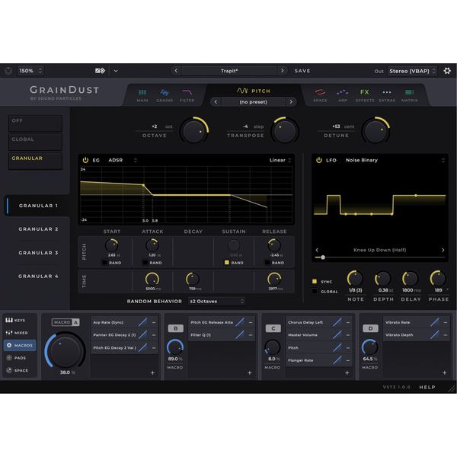This screenshot has width=457, height=457.
Task: Remove Vibrato Rate from Macro D
Action: [x=445, y=322]
